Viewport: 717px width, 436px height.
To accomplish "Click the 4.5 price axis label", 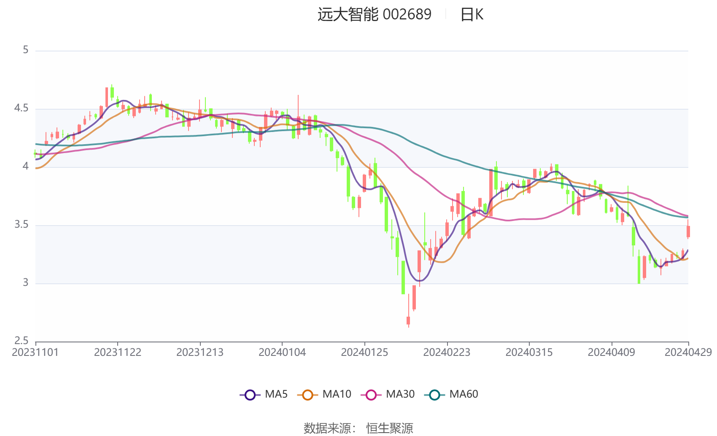I will coord(22,108).
